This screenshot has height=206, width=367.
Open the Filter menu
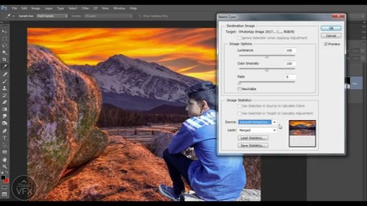pyautogui.click(x=85, y=8)
